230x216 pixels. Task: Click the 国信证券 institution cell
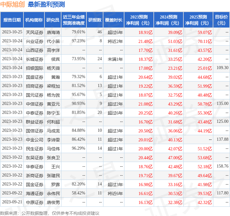(x=35, y=131)
